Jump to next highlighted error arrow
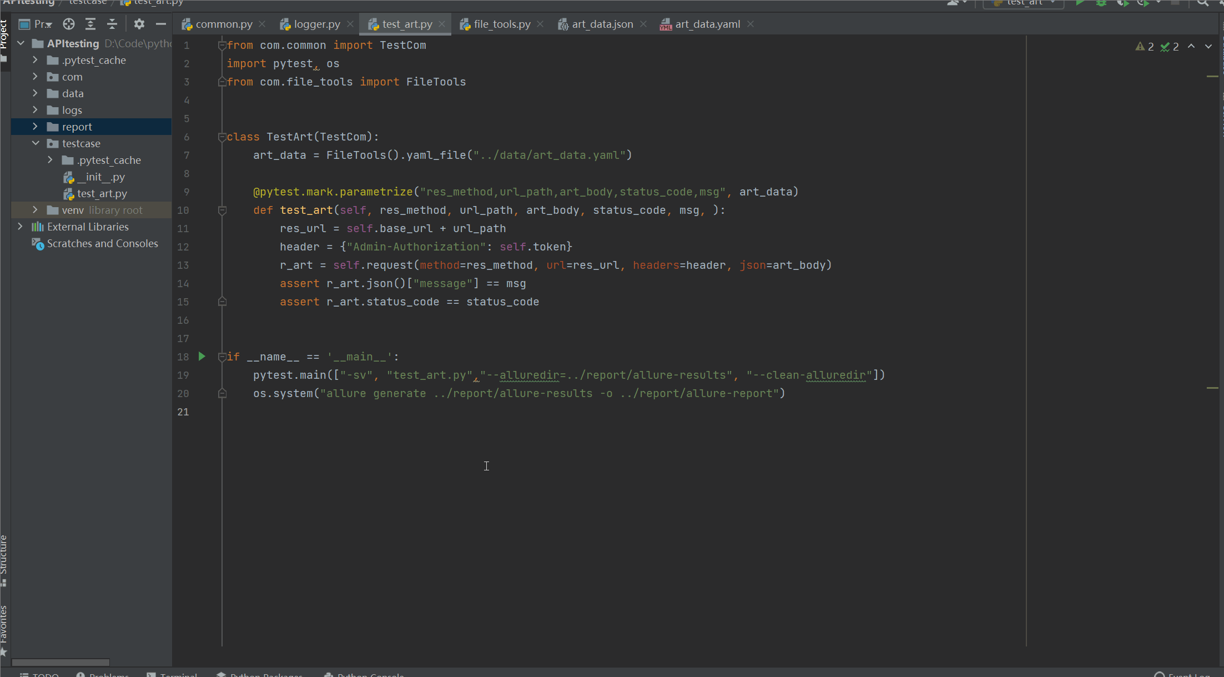The height and width of the screenshot is (677, 1224). 1208,47
